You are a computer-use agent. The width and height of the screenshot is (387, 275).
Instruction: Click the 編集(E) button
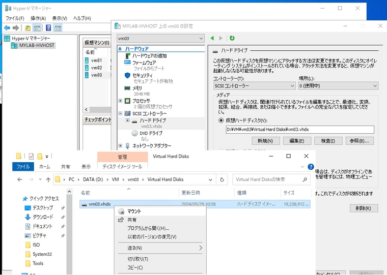297,141
